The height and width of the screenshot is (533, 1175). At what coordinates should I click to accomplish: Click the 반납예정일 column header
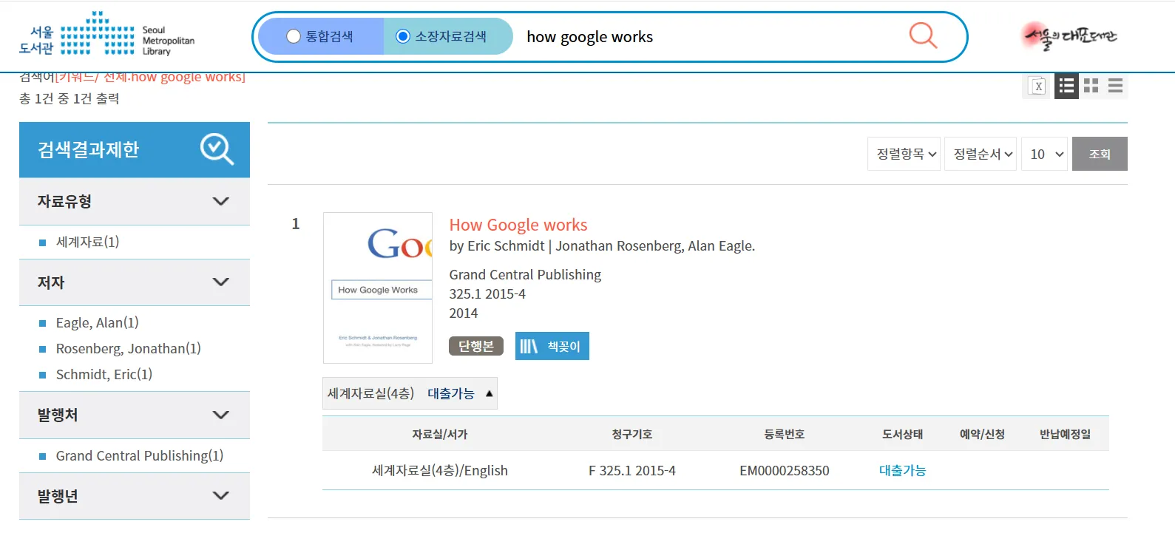(x=1065, y=434)
